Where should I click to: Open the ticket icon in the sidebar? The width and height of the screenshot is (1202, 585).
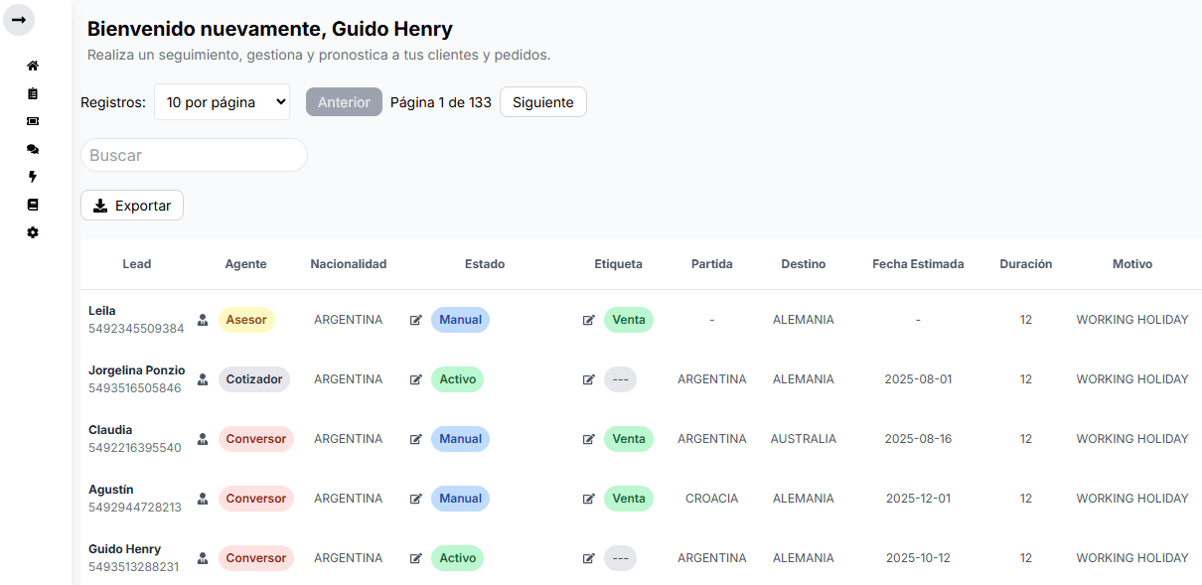33,121
